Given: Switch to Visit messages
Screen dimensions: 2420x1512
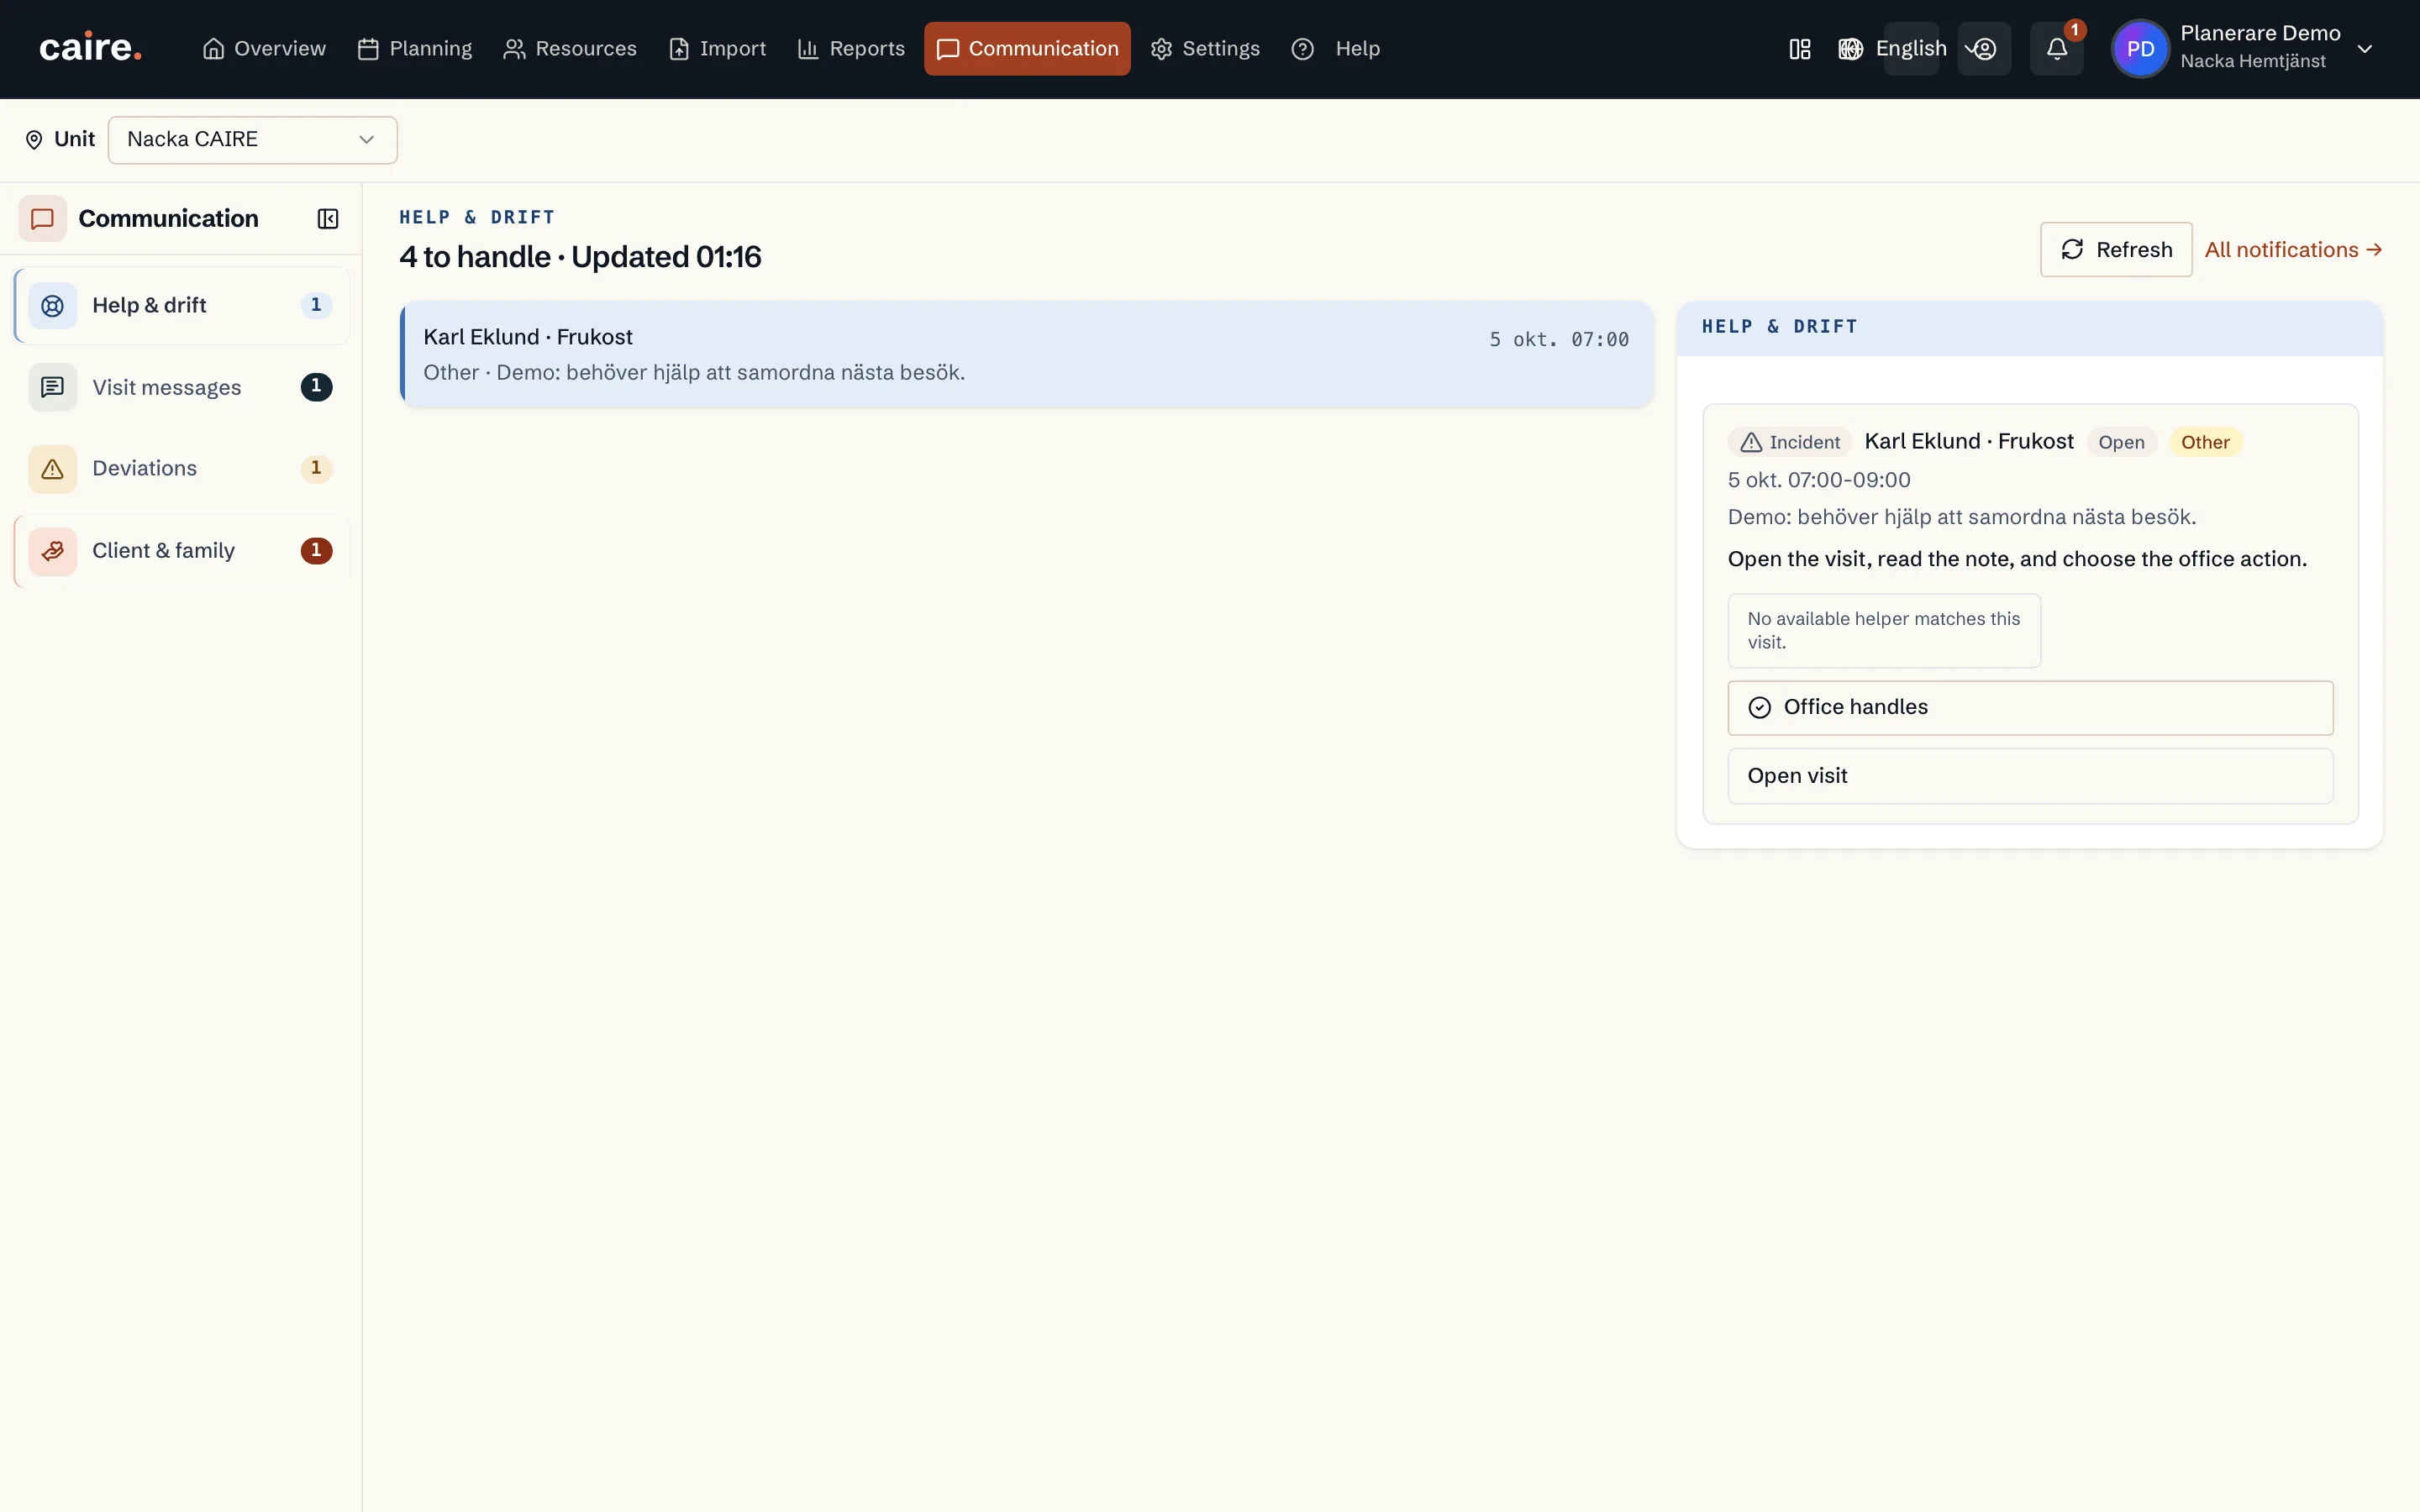Looking at the screenshot, I should [182, 387].
